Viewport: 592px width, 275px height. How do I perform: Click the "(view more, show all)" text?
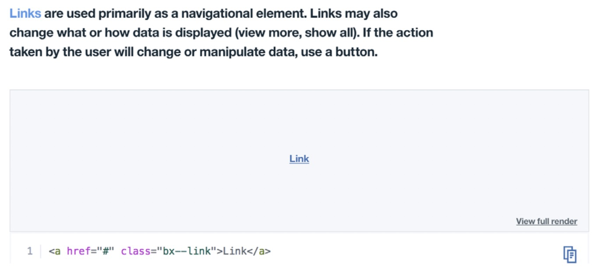[x=297, y=33]
